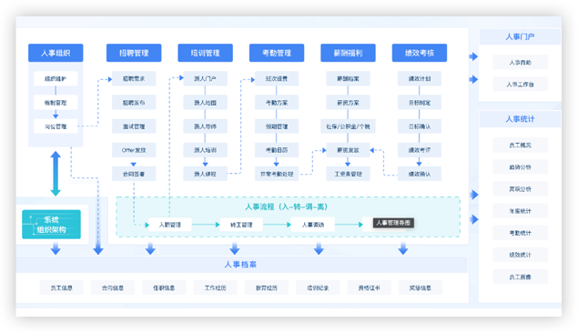Select the 新人门户 item
578x333 pixels.
(206, 78)
